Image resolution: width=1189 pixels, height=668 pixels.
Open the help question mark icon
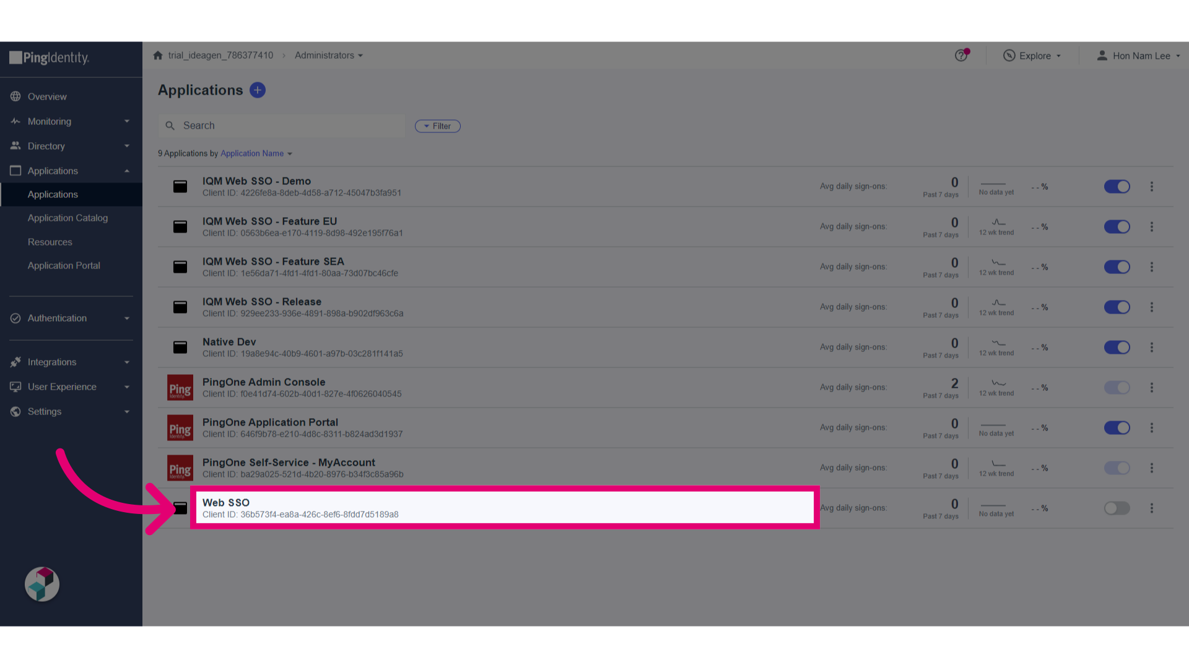tap(961, 55)
